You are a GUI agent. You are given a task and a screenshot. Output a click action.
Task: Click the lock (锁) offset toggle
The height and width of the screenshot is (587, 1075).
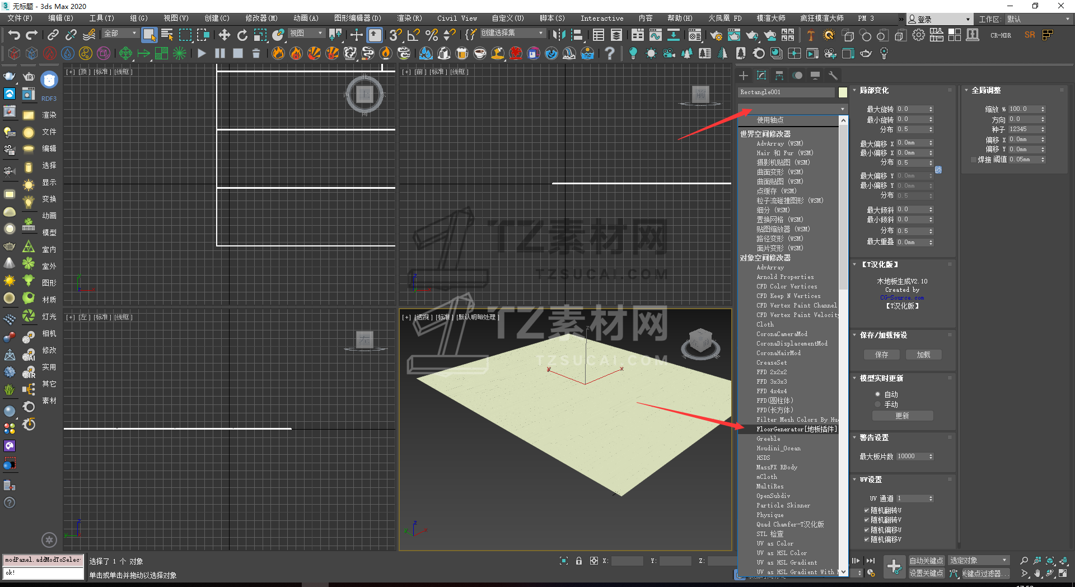tap(938, 169)
